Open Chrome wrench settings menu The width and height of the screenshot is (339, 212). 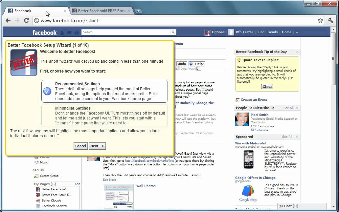(x=330, y=20)
